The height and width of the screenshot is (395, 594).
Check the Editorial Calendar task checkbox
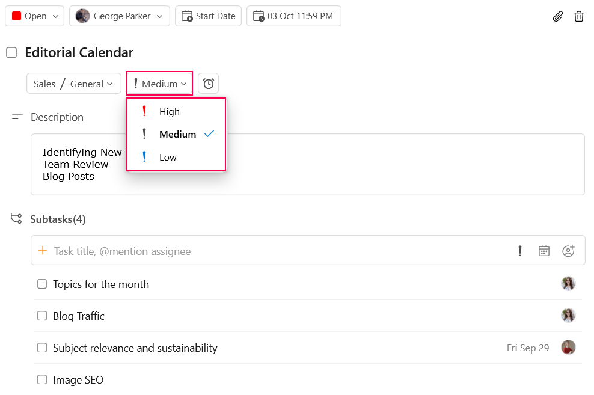click(x=12, y=52)
